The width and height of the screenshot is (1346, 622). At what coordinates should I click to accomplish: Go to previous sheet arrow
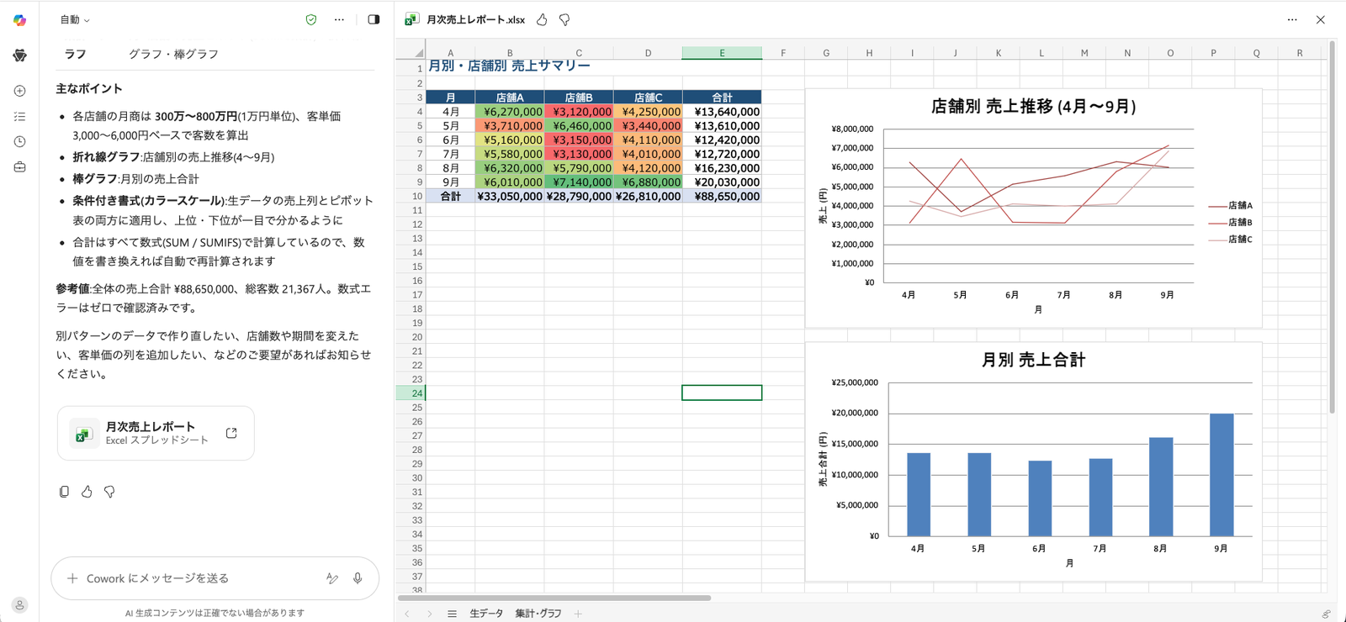point(407,614)
